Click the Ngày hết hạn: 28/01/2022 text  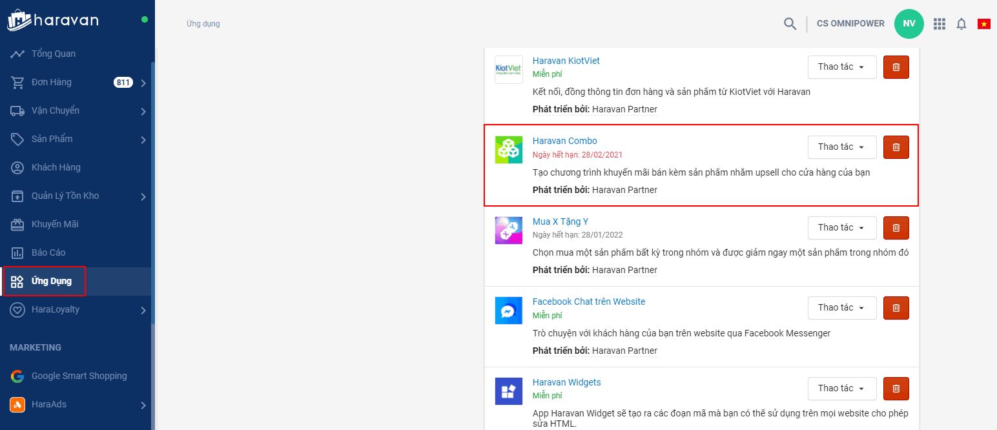(577, 235)
